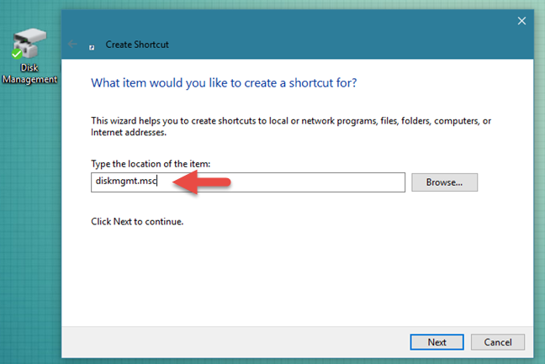Cancel the Create Shortcut wizard

point(497,342)
